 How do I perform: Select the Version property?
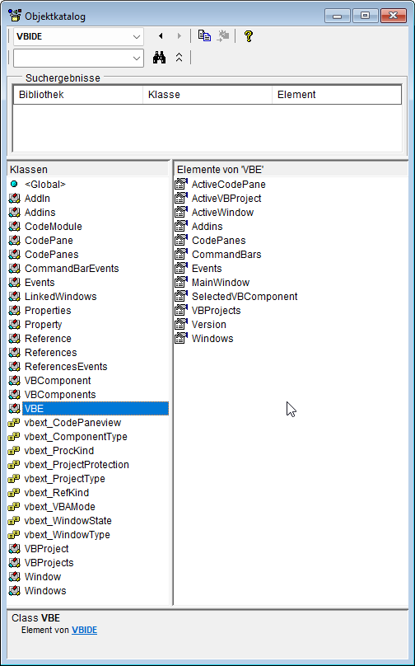(x=209, y=325)
